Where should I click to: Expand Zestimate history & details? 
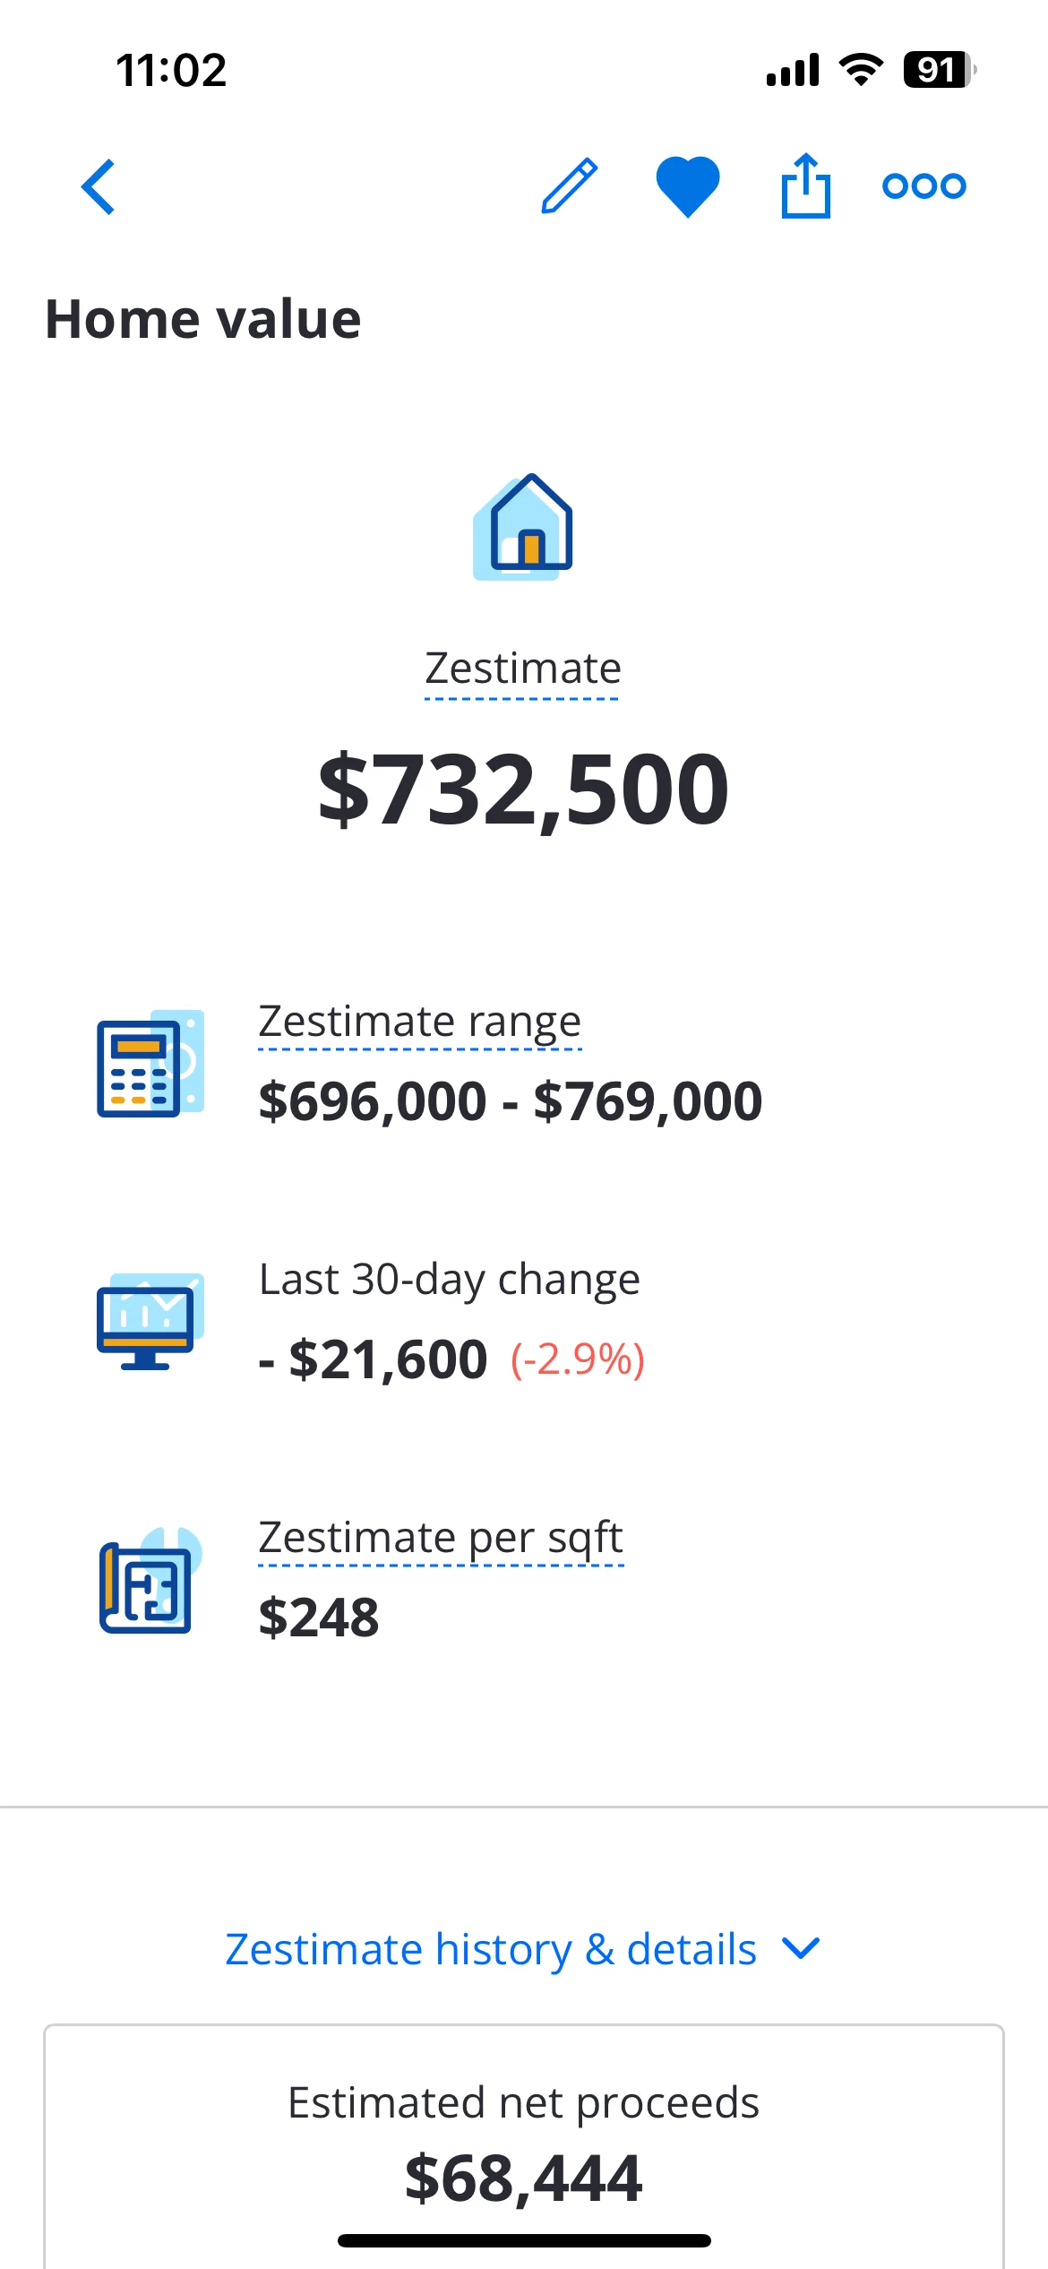(x=522, y=1949)
